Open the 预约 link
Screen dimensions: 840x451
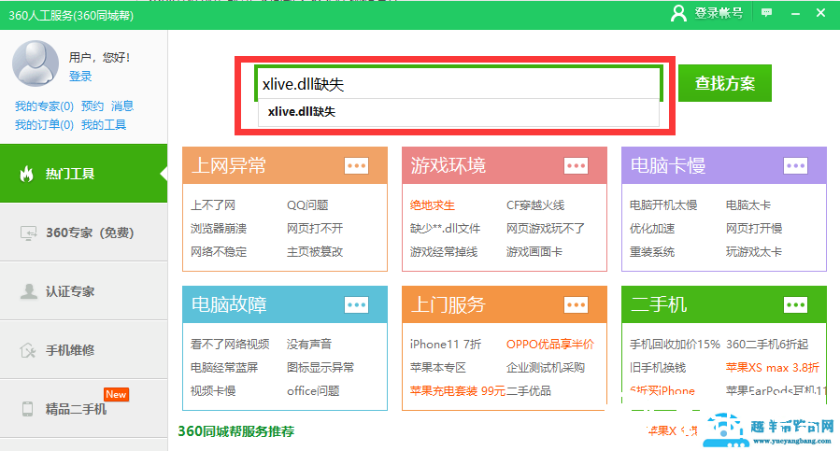pos(93,106)
